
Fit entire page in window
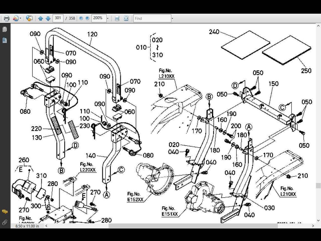coord(126,18)
